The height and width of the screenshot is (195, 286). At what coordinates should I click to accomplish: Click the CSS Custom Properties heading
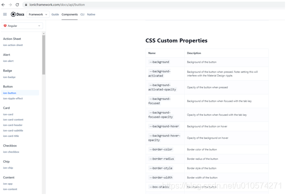(176, 40)
